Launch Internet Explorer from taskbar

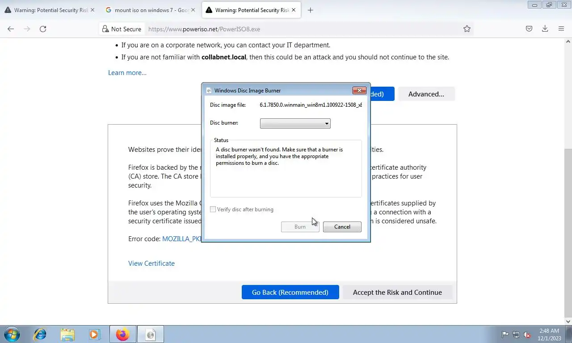[40, 334]
